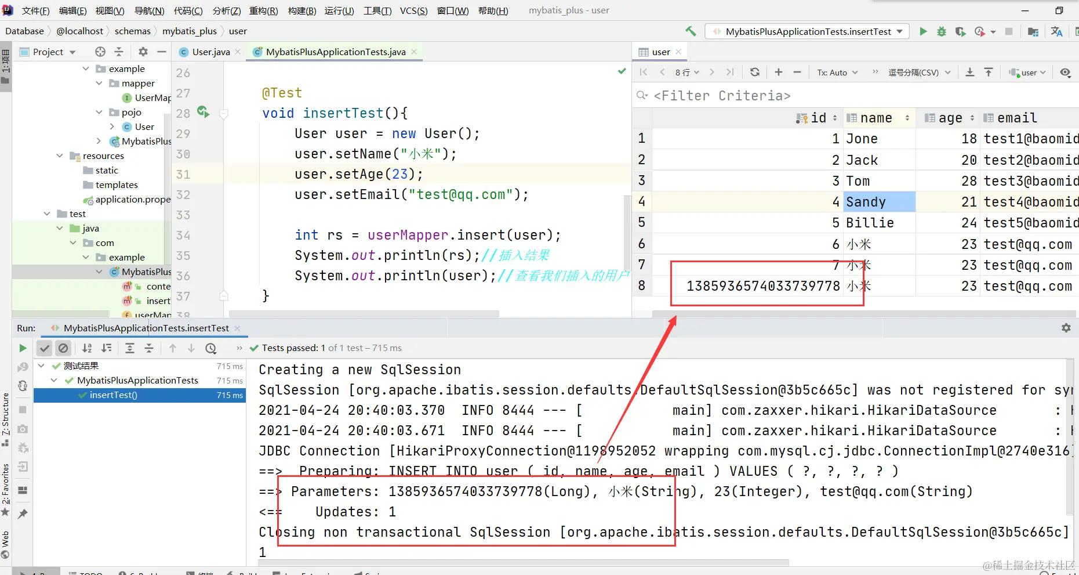Open the Project Structure icon
The image size is (1079, 575).
[x=1033, y=31]
